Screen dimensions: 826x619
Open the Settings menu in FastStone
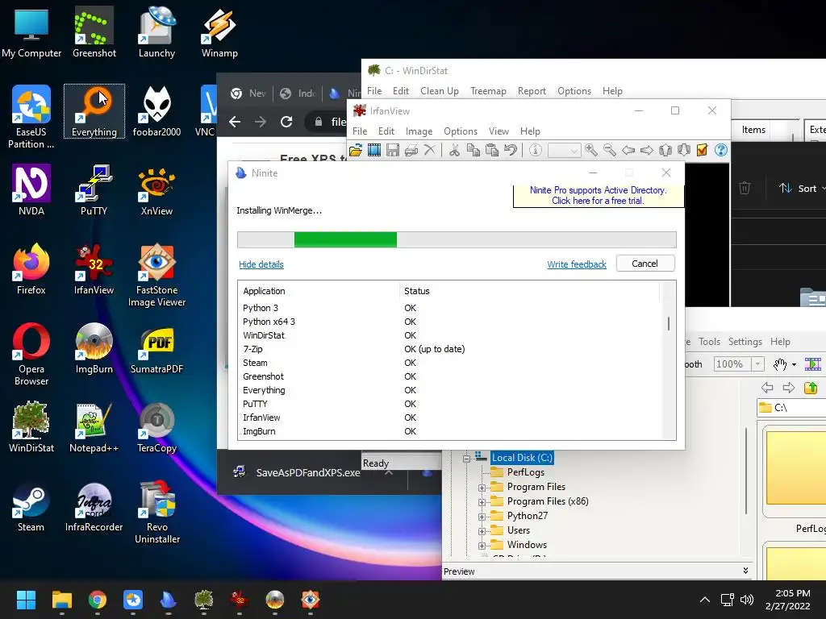tap(745, 342)
